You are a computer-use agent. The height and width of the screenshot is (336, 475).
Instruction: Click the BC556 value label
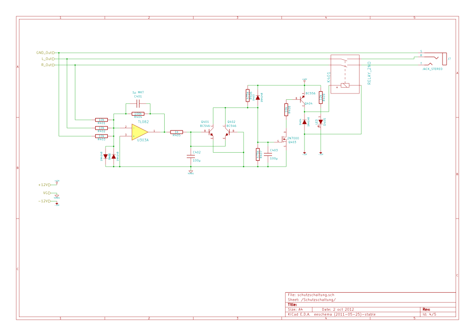tap(310, 93)
